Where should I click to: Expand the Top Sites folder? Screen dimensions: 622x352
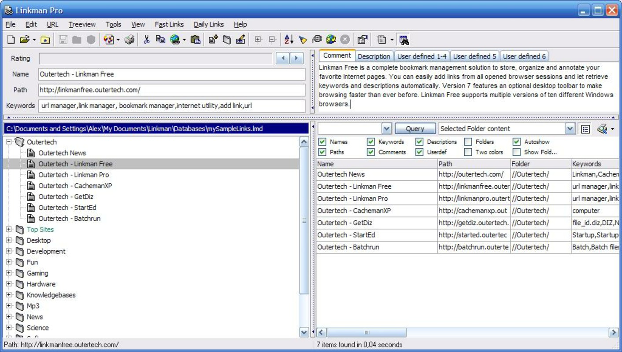[x=9, y=229]
